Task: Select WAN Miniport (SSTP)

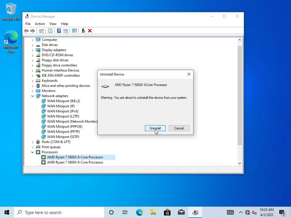Action: coord(63,137)
